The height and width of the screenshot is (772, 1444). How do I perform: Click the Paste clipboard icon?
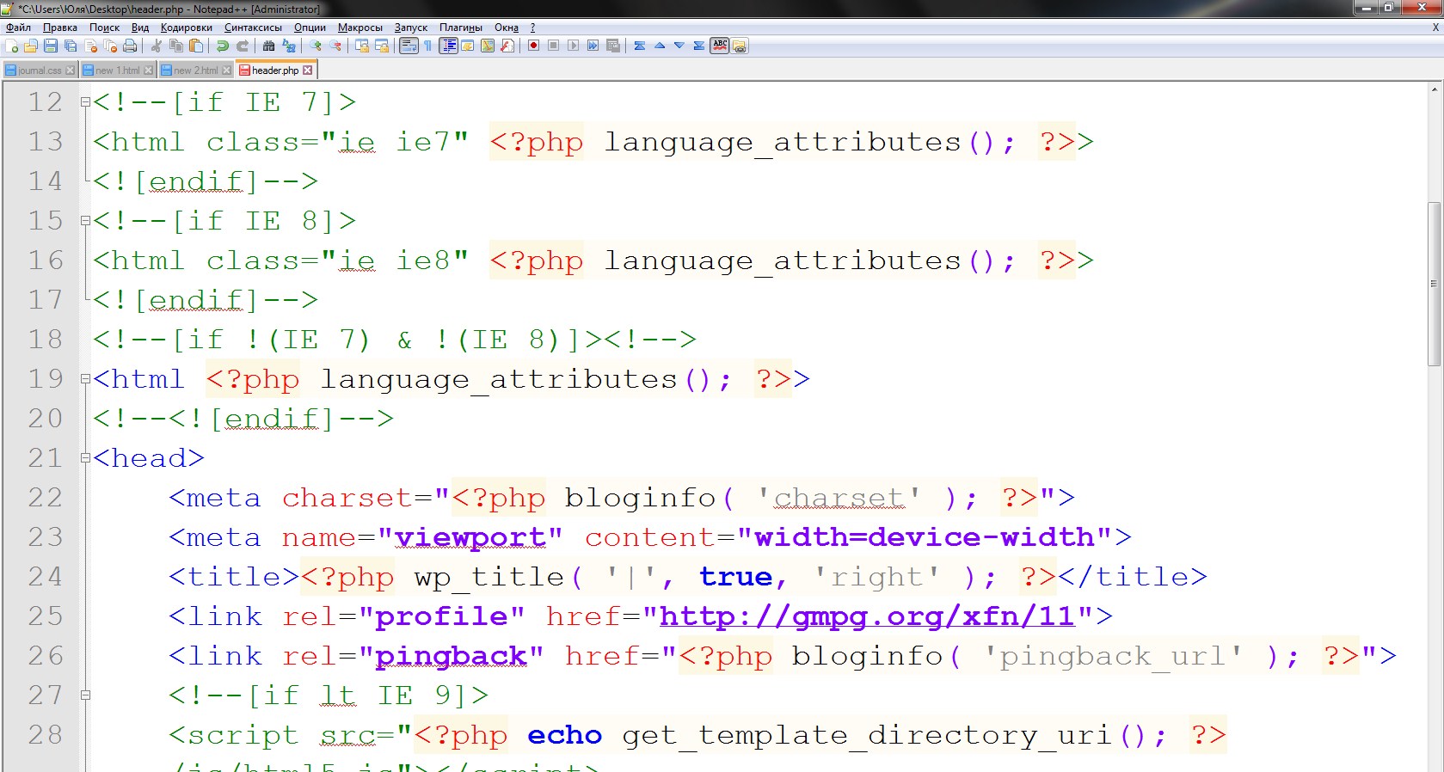pyautogui.click(x=196, y=46)
